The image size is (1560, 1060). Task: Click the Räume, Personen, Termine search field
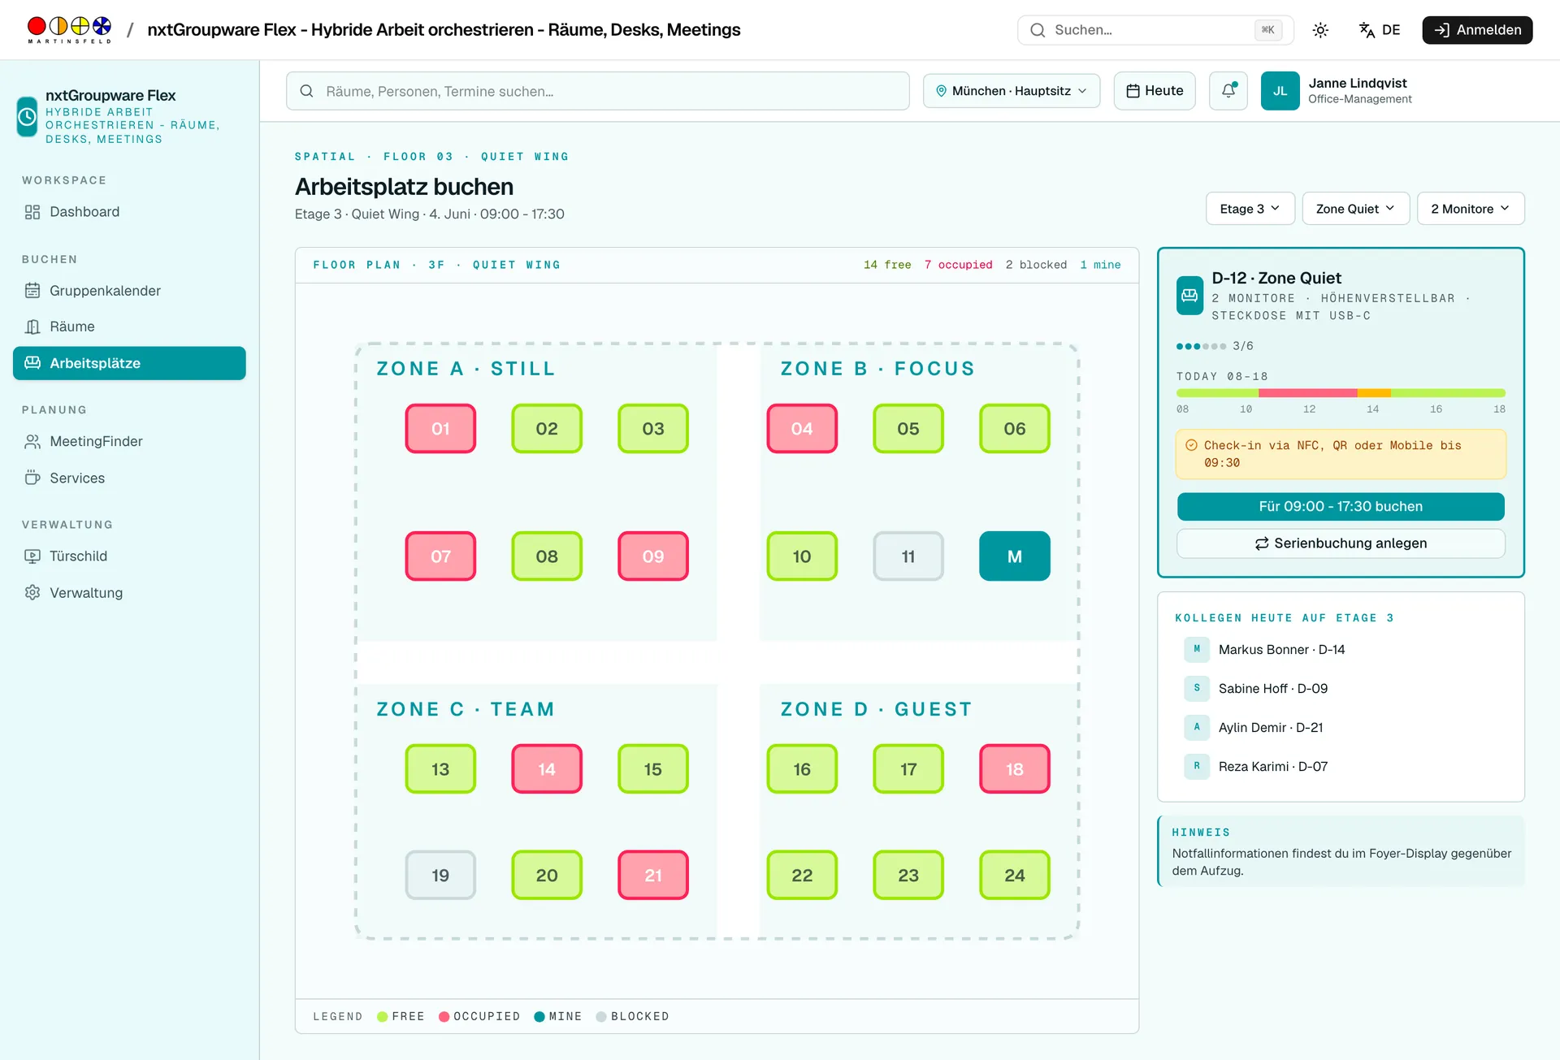(598, 91)
